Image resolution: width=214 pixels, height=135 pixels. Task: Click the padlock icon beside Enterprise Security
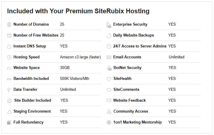109,25
